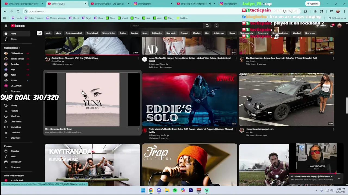The height and width of the screenshot is (195, 348).
Task: View site information icon in address bar
Action: click(x=26, y=11)
